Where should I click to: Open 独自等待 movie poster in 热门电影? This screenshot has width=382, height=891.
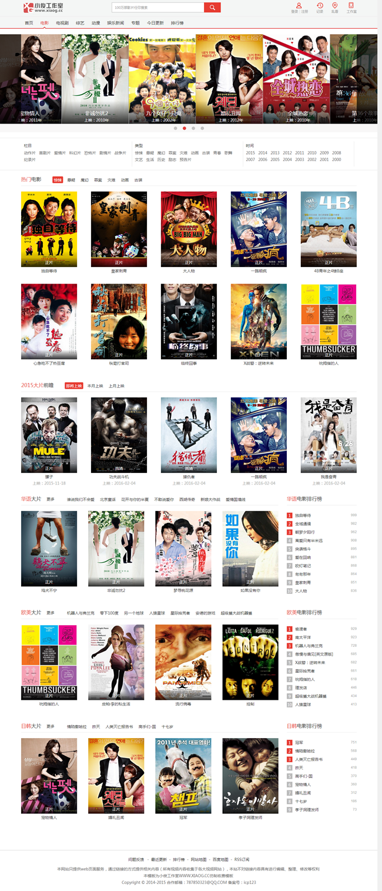[49, 229]
